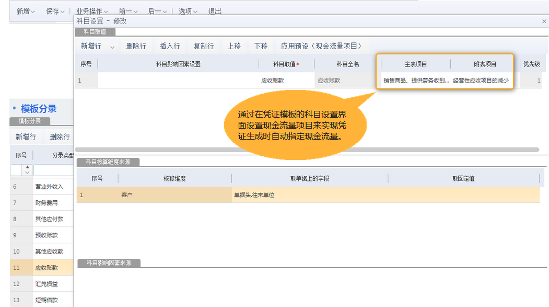Click 应用预设（现金流量项目）button
549x307 pixels.
click(321, 46)
